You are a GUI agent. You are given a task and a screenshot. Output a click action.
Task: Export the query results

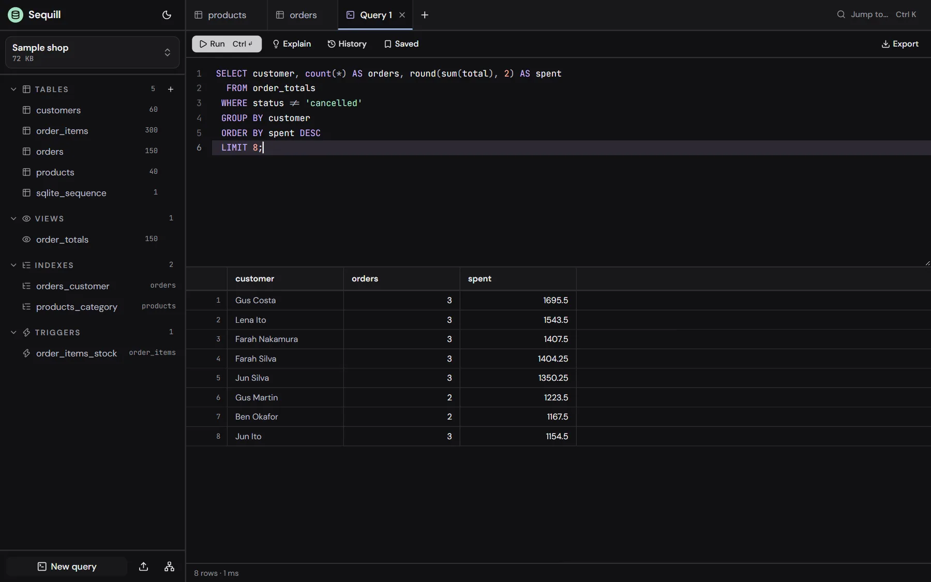tap(900, 44)
